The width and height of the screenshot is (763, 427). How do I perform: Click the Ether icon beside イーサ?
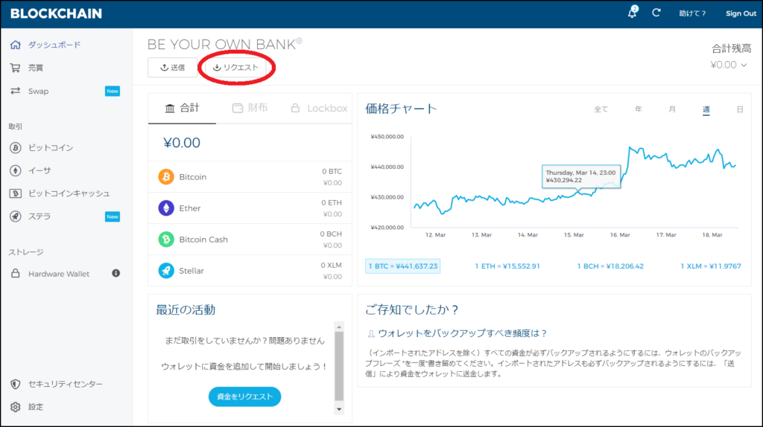tap(16, 170)
